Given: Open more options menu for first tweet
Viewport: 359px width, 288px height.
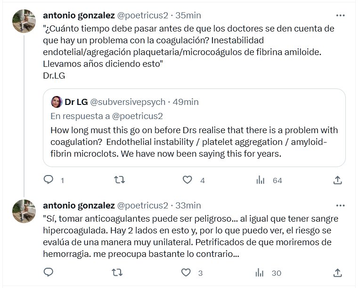Looking at the screenshot, I should tap(339, 16).
